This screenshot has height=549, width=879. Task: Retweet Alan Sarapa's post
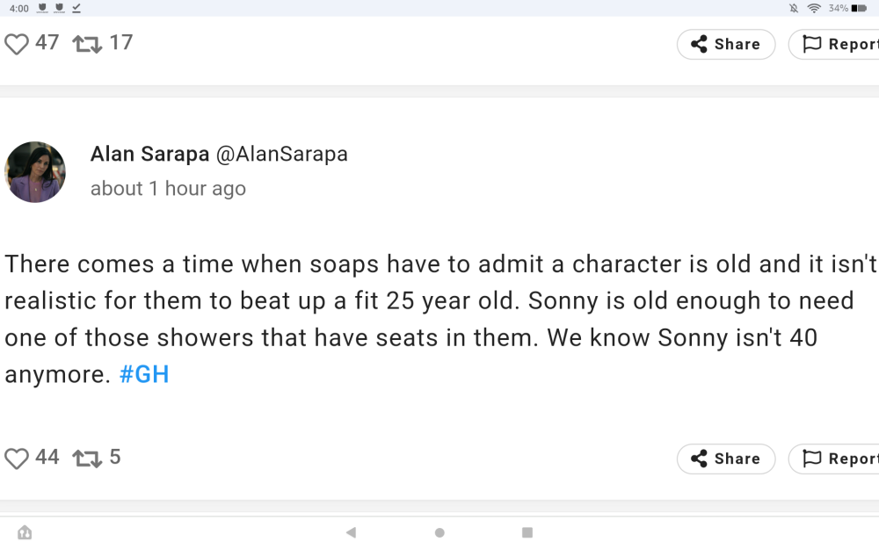point(88,458)
